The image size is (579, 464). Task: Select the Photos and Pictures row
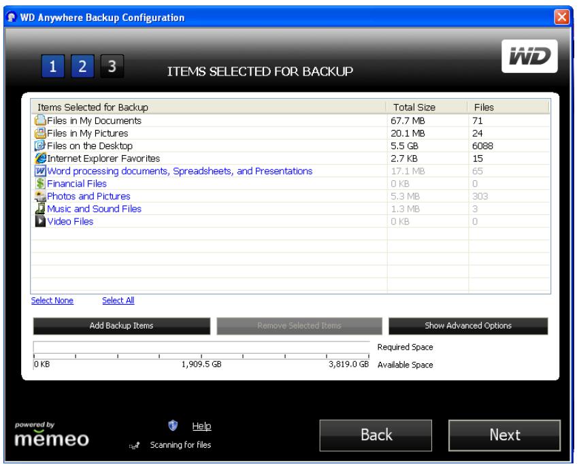pyautogui.click(x=291, y=196)
